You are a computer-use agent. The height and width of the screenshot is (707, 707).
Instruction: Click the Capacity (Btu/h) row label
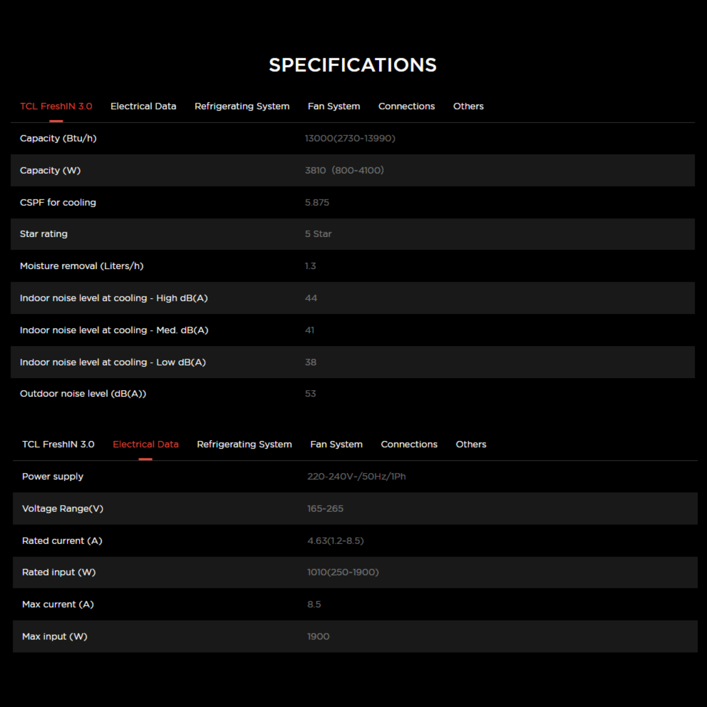[x=58, y=138]
